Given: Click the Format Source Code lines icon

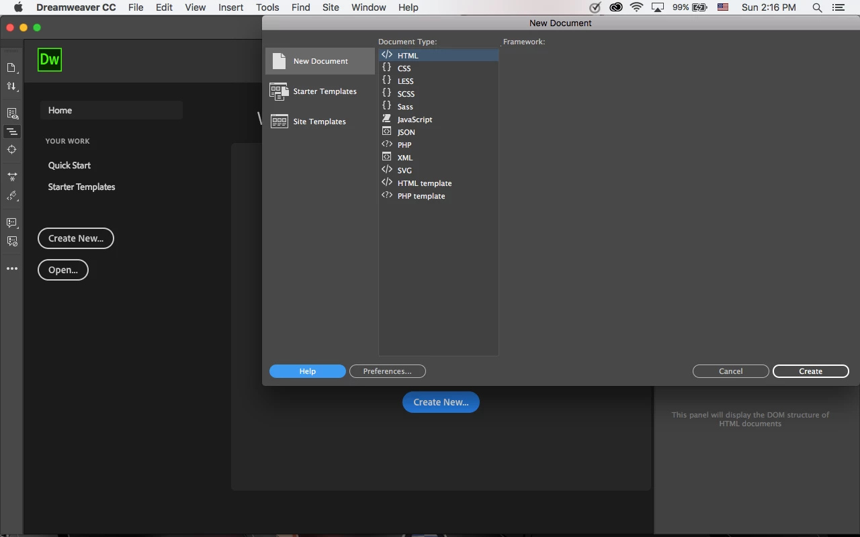Looking at the screenshot, I should pyautogui.click(x=12, y=132).
